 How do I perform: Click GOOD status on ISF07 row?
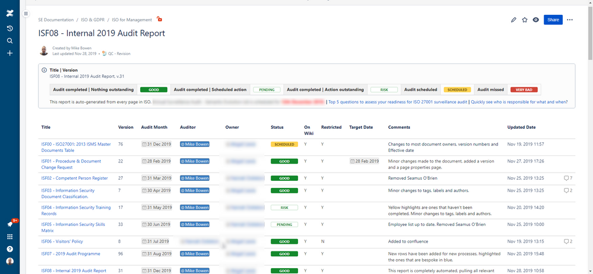click(284, 254)
